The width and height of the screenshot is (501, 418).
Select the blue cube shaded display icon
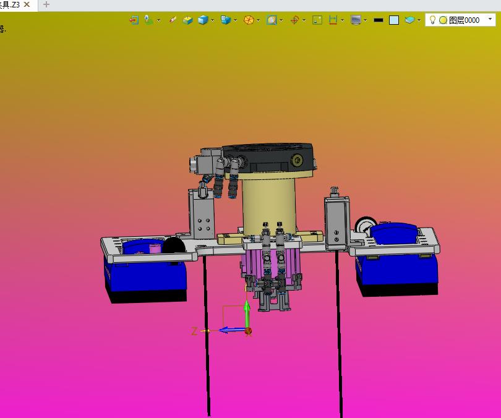click(203, 20)
